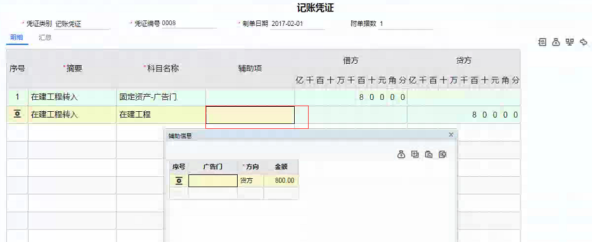The width and height of the screenshot is (592, 242).
Task: Click the 方向 column header in 辅助信息 dialog
Action: 251,167
